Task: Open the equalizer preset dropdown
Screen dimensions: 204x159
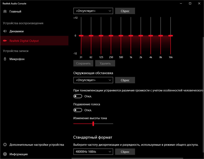Action: click(93, 11)
